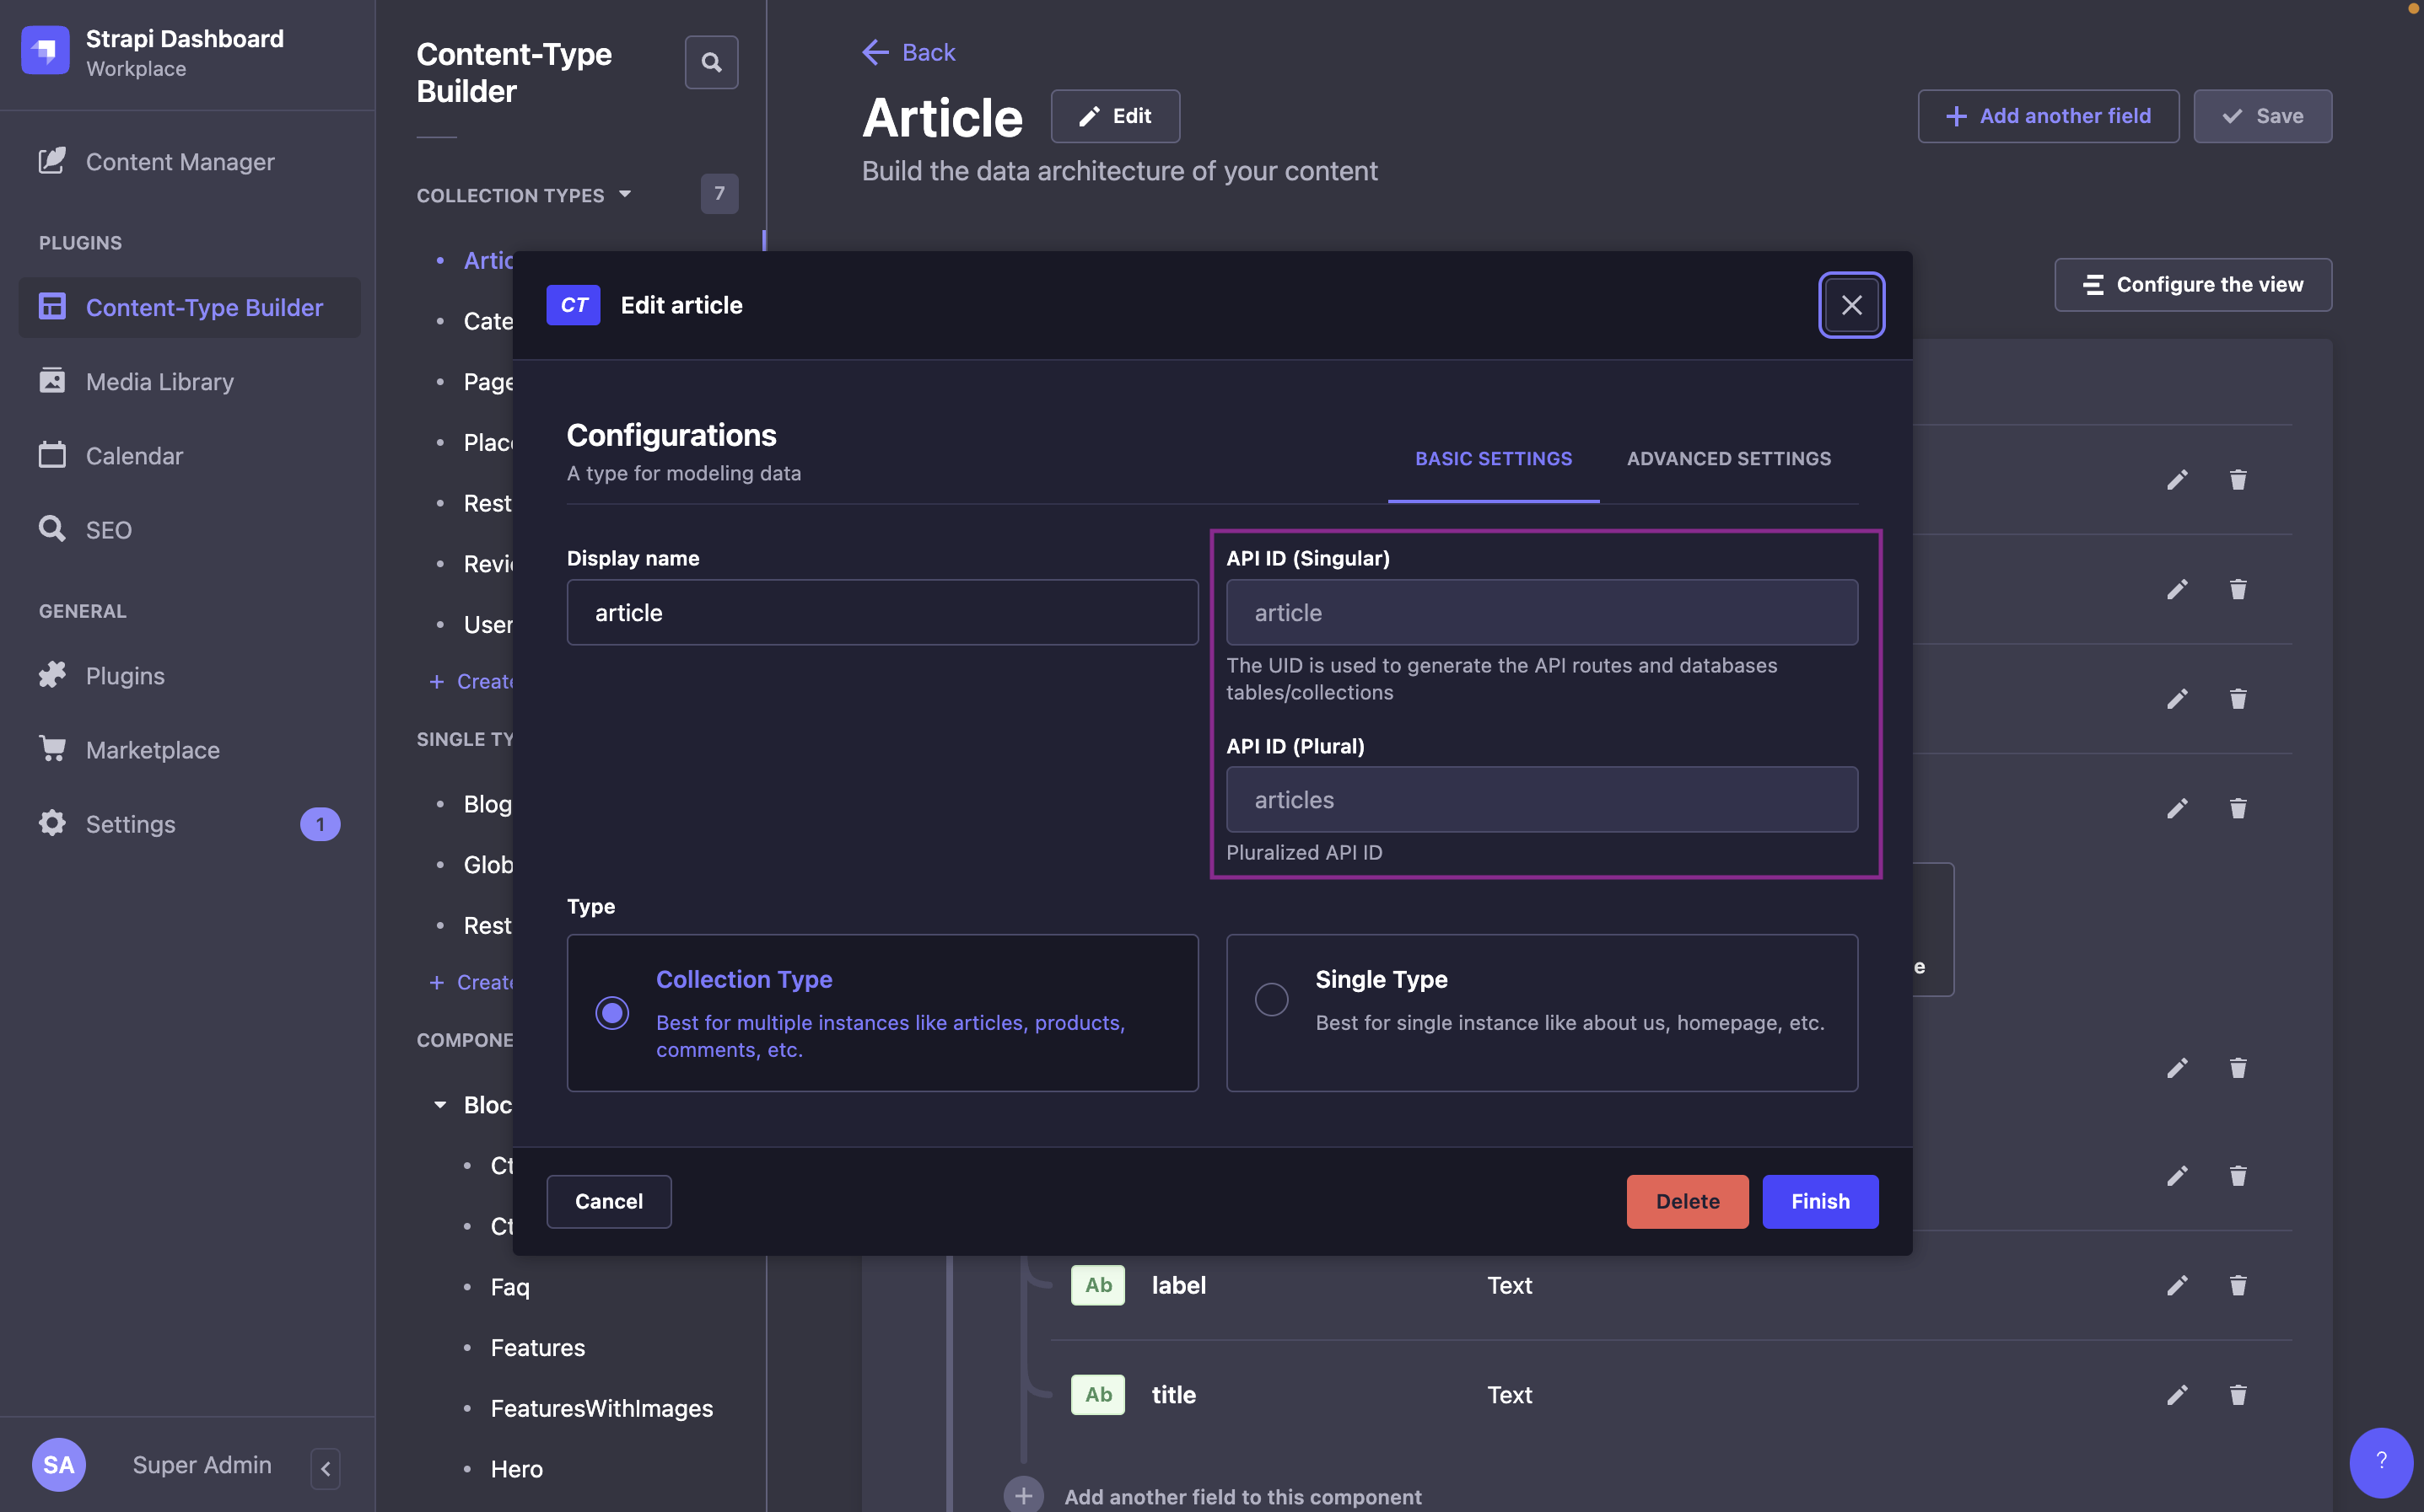Select the SEO plugin icon
This screenshot has height=1512, width=2424.
53,529
